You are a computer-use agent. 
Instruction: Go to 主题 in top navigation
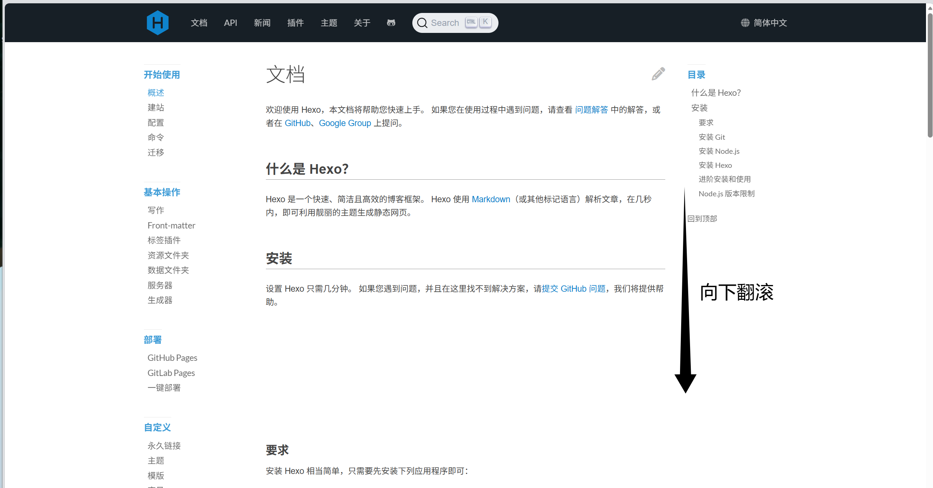tap(329, 23)
